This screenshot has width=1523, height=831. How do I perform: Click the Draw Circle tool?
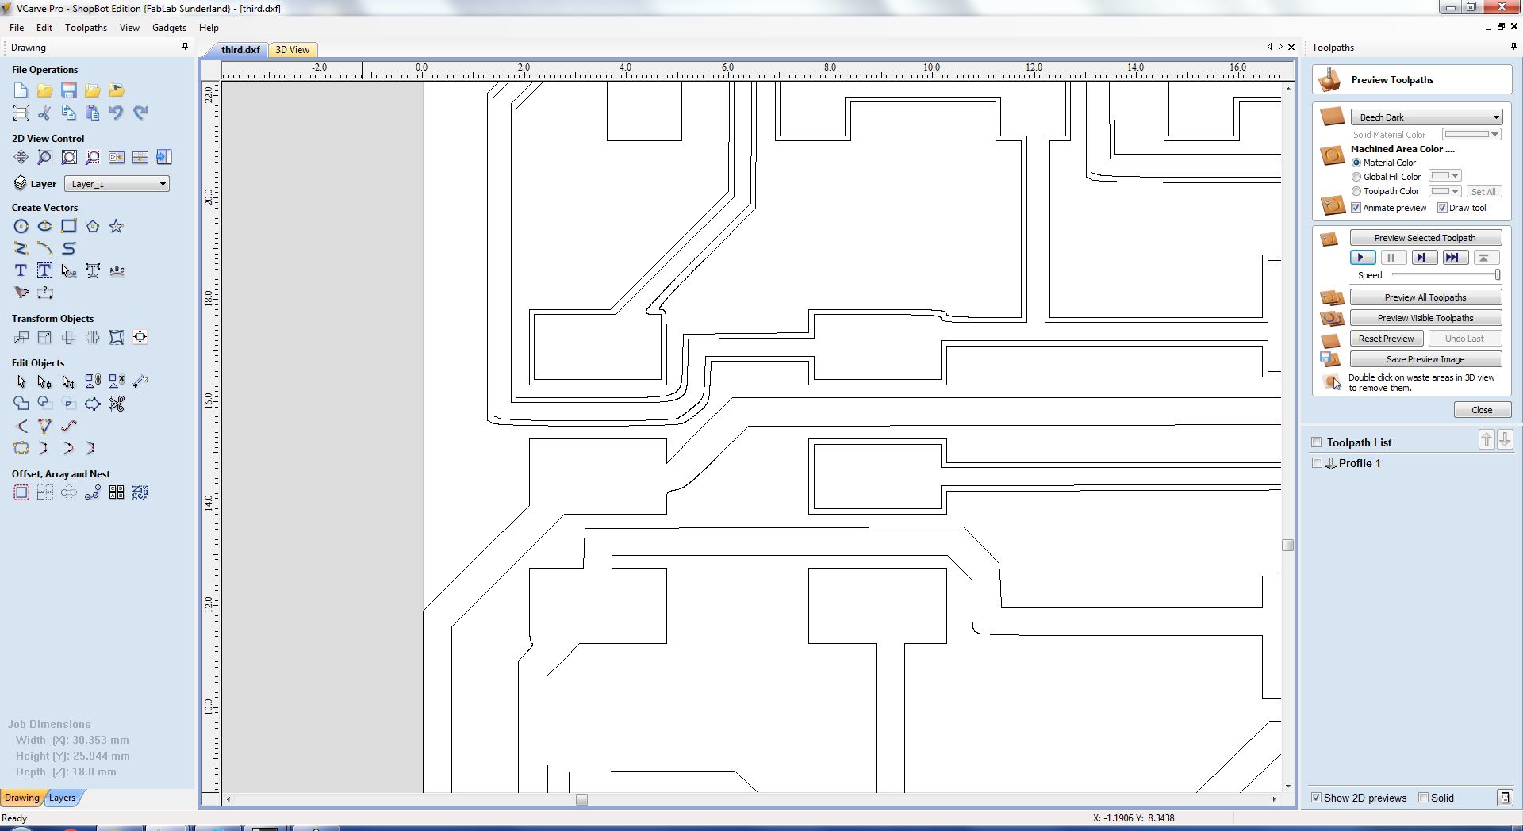(x=21, y=227)
